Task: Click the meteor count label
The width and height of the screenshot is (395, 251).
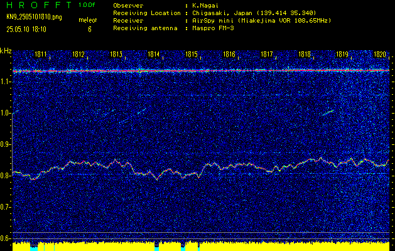Action: click(88, 20)
